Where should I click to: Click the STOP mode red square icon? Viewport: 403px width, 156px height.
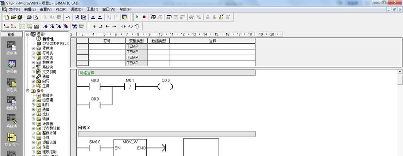(x=144, y=17)
